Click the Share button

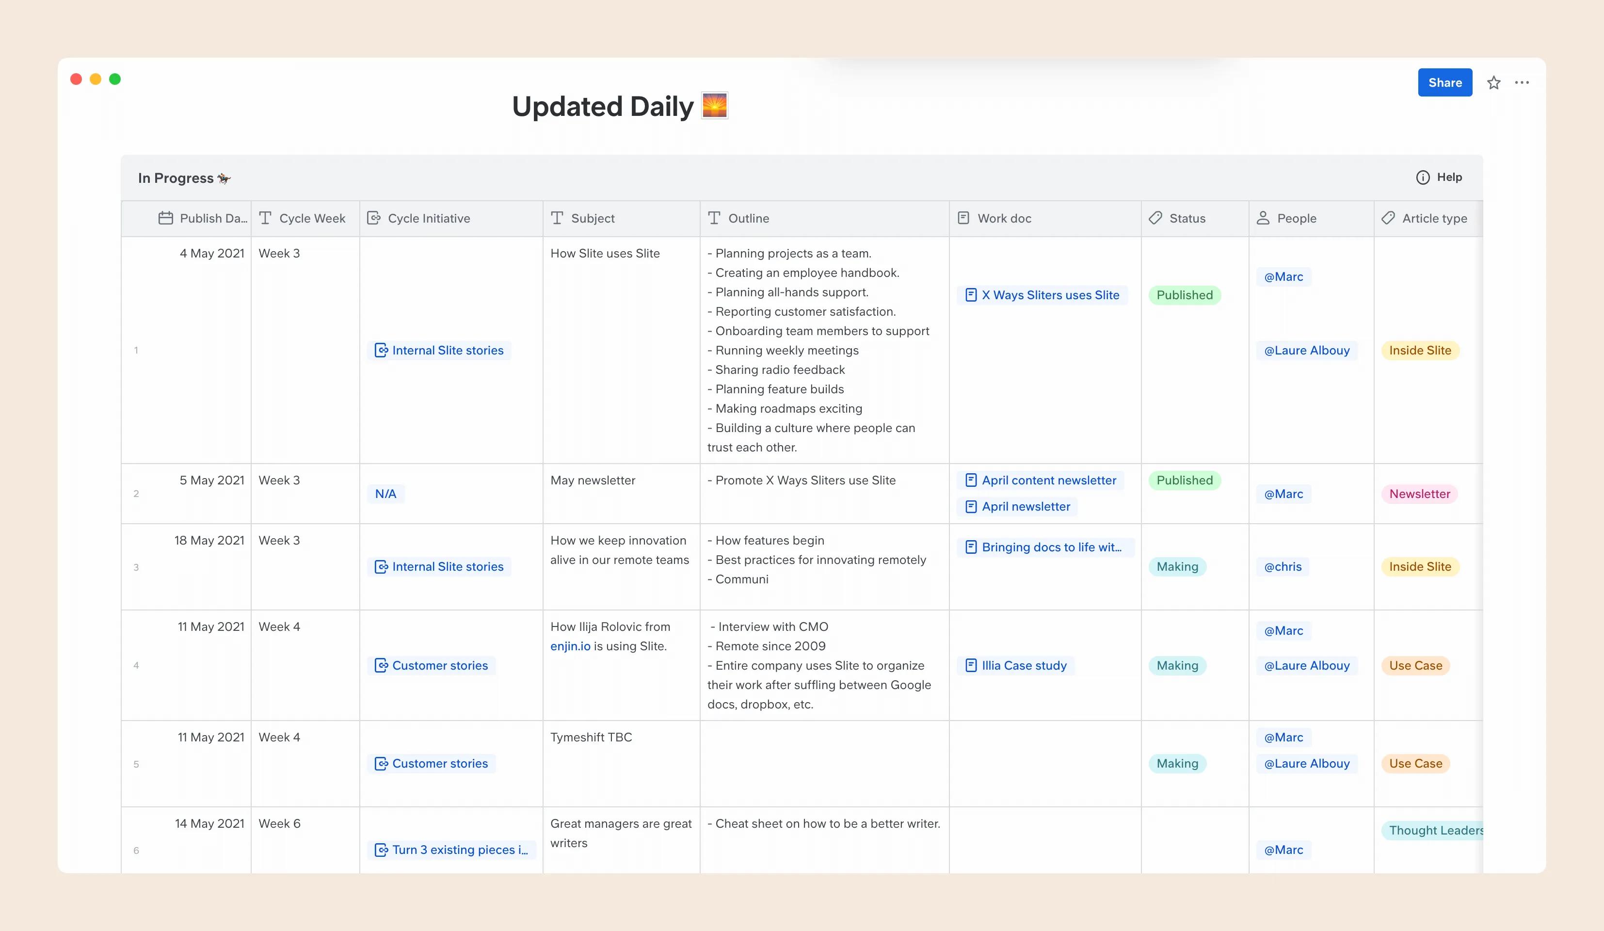click(x=1444, y=83)
